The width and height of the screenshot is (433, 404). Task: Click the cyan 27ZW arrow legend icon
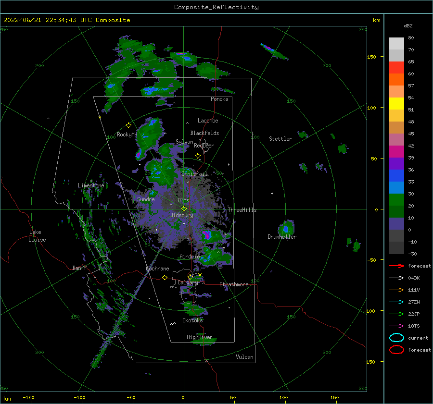396,302
